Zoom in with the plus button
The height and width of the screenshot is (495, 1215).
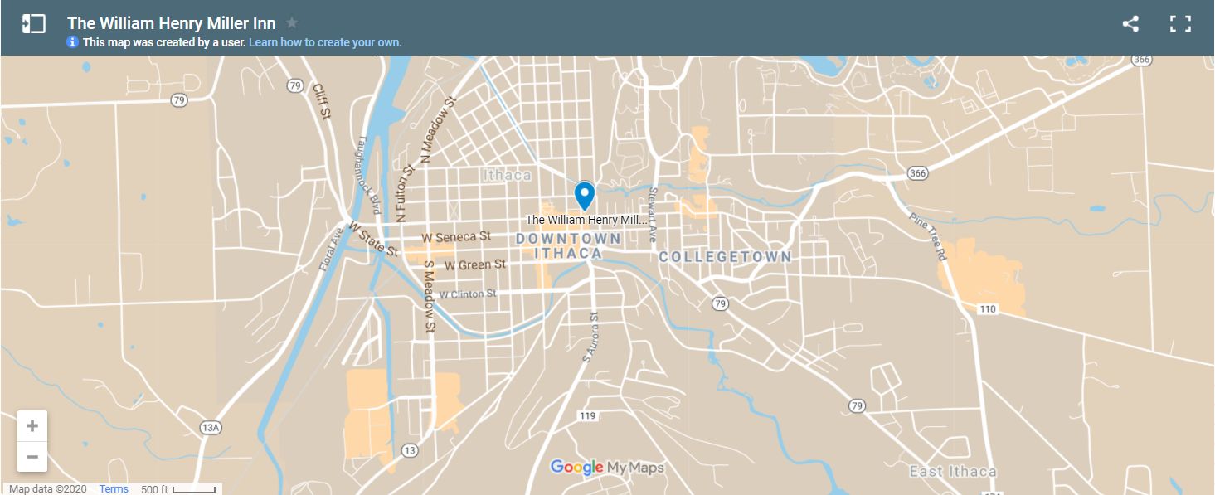coord(32,426)
